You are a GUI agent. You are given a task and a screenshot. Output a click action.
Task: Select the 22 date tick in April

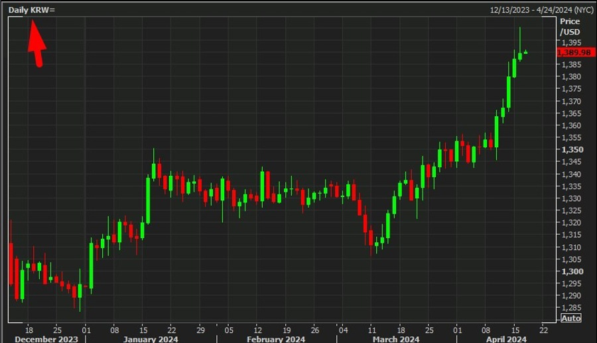click(x=544, y=330)
